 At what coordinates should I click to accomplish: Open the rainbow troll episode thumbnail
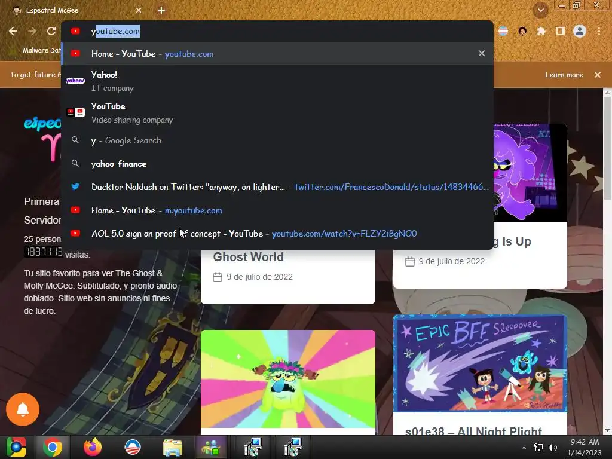tap(288, 379)
